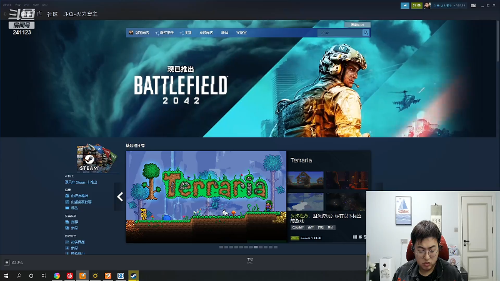Open discovery queue 推荐 link
The height and width of the screenshot is (281, 500).
(74, 222)
